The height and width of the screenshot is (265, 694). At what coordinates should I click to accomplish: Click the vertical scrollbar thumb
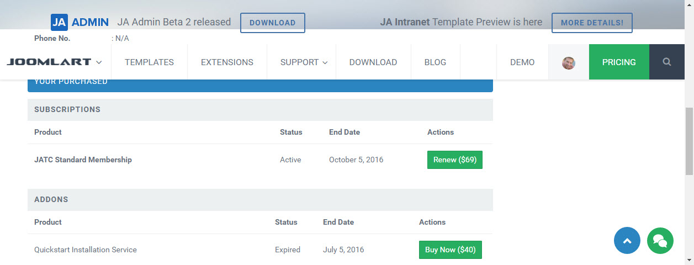click(x=689, y=141)
